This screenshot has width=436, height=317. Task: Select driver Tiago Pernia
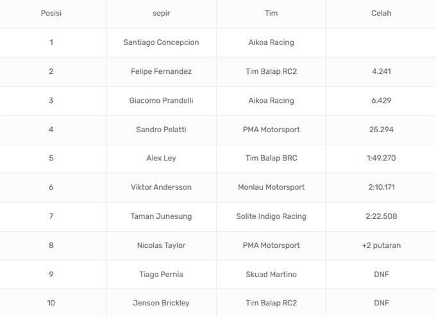pyautogui.click(x=161, y=274)
